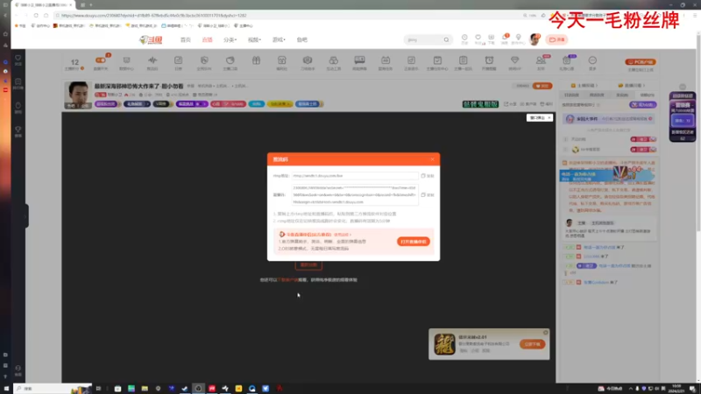This screenshot has width=701, height=394.
Task: Switch to 日活跃度 ranking tab
Action: tap(571, 95)
